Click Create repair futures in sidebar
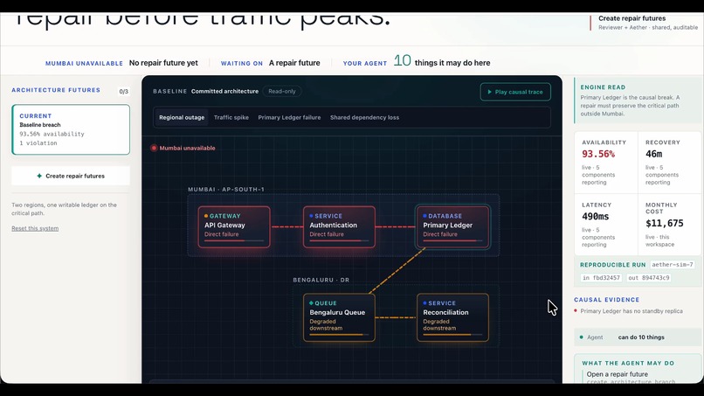Viewport: 704px width, 396px height. click(x=71, y=176)
